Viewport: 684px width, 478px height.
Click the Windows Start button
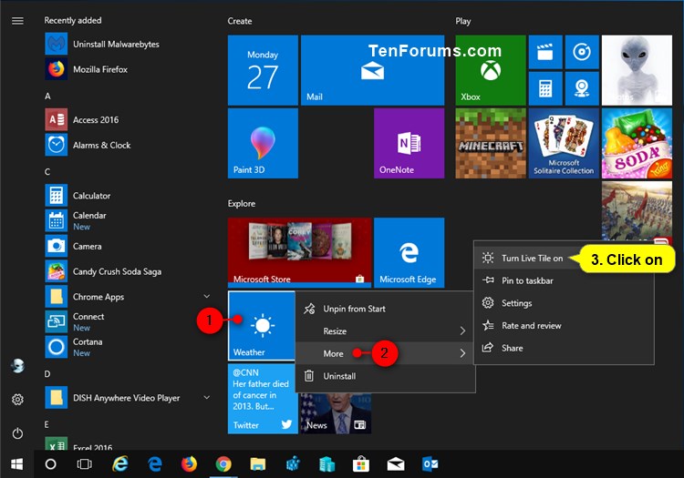point(16,464)
